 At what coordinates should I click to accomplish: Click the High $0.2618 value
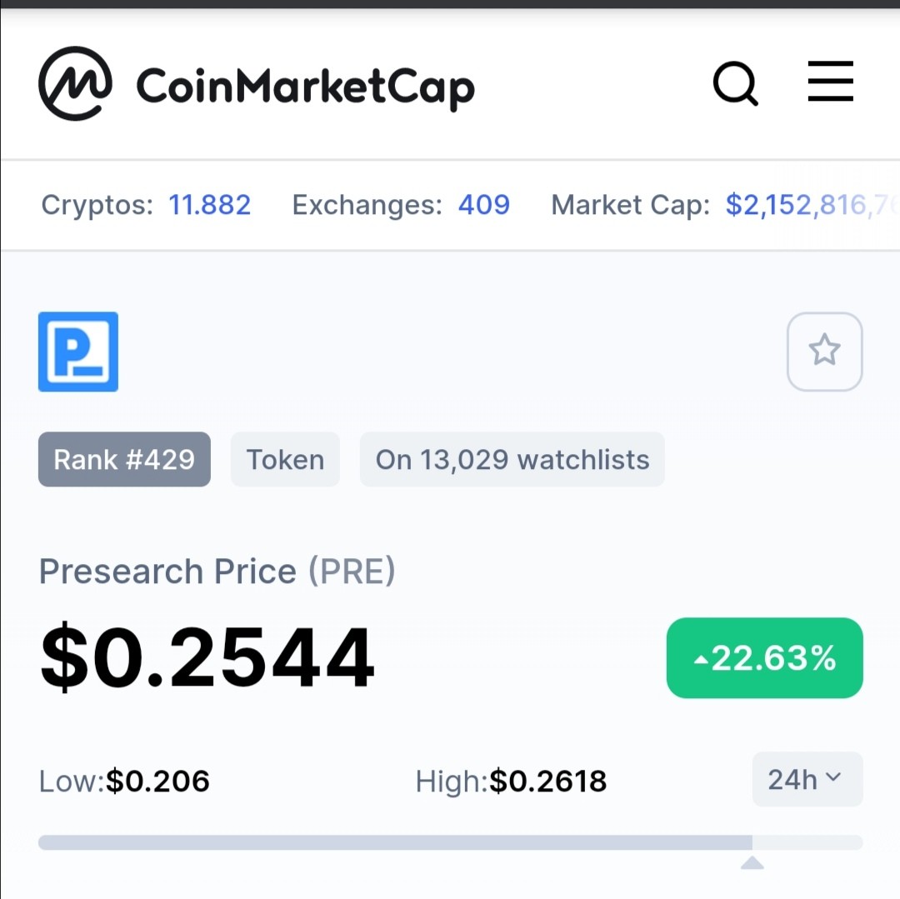[548, 781]
